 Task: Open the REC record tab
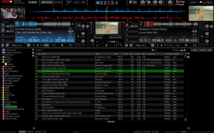[x=44, y=132]
